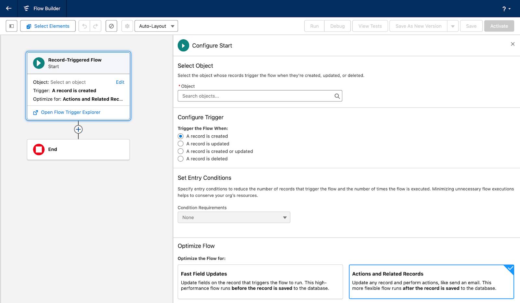
Task: Click Edit link in Start element
Action: tap(120, 82)
